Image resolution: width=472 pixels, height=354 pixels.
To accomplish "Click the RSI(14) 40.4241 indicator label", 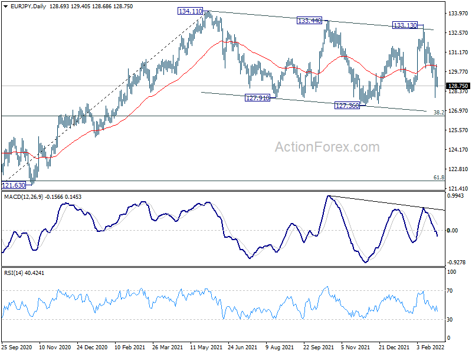I will [x=24, y=273].
